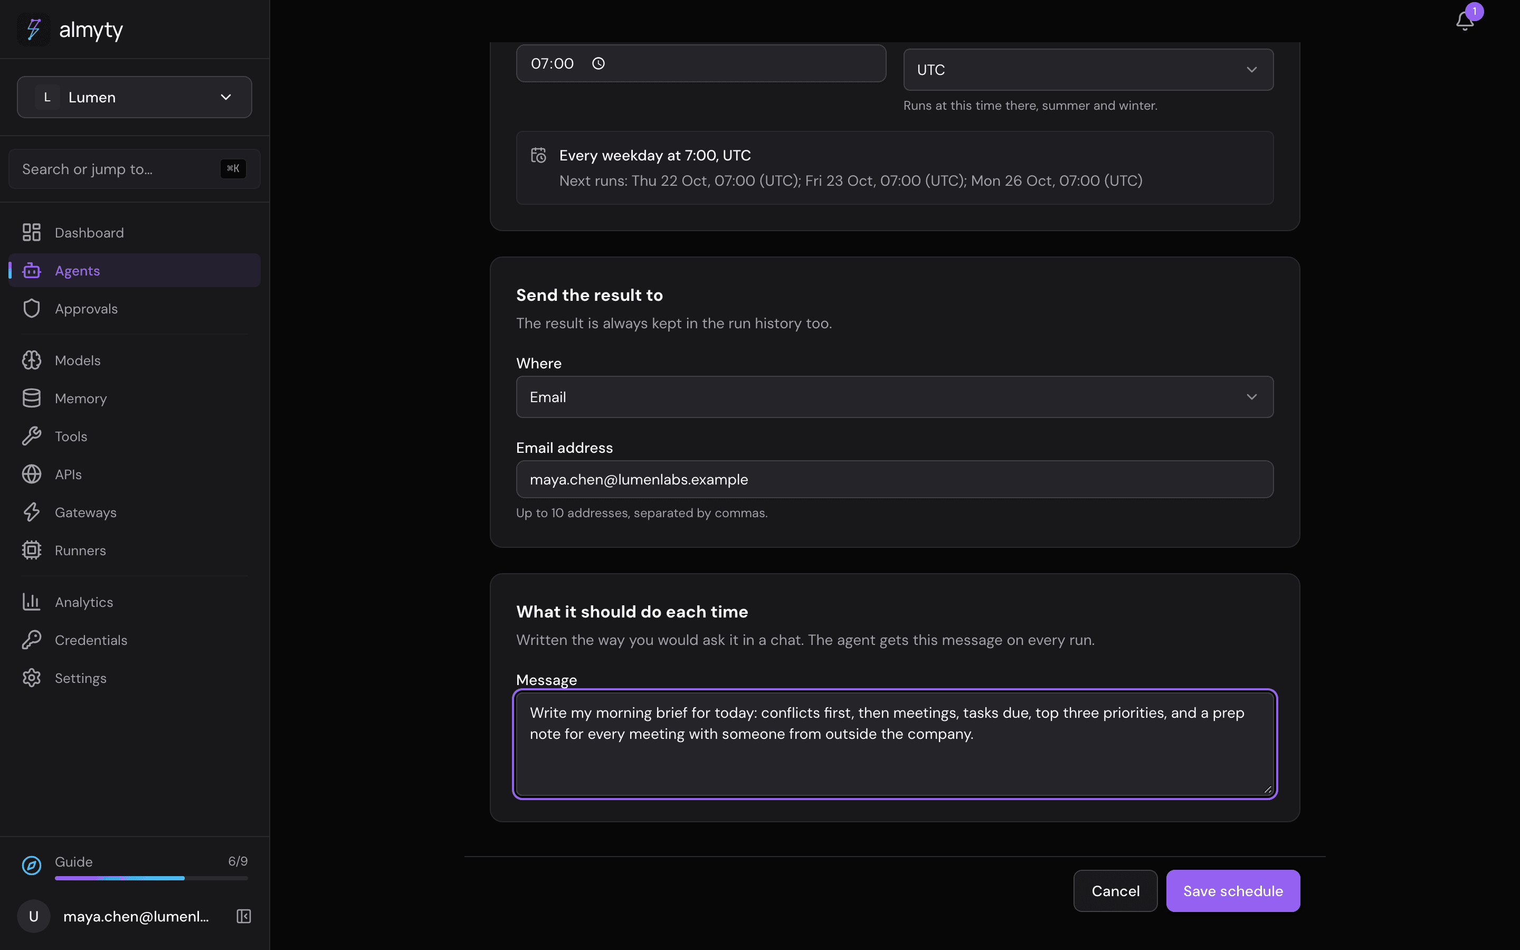Image resolution: width=1520 pixels, height=950 pixels.
Task: Click the Runners chip icon
Action: click(32, 550)
